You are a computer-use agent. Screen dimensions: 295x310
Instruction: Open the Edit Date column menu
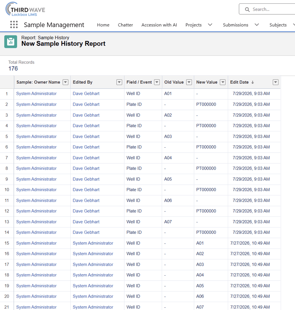click(275, 82)
